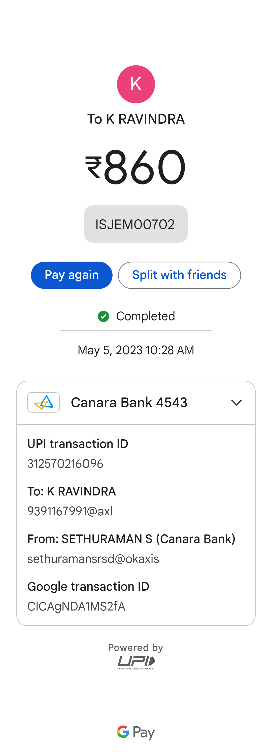Tap the Pay wordmark at the bottom

[x=144, y=732]
